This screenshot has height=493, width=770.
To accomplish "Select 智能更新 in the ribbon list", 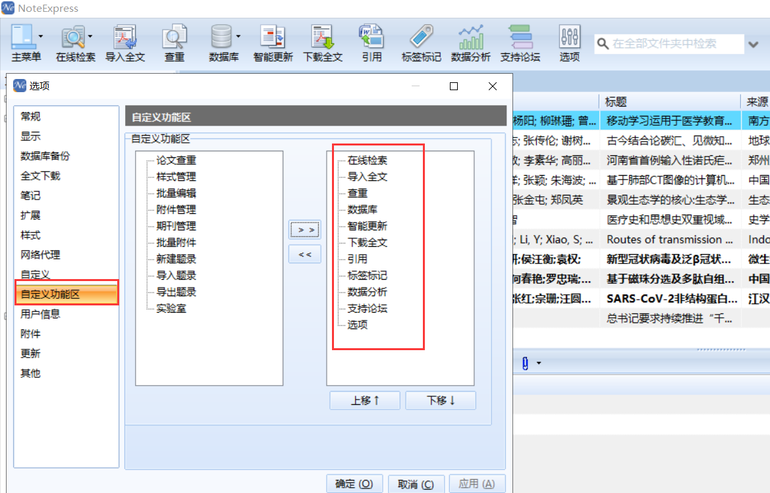I will tap(368, 226).
